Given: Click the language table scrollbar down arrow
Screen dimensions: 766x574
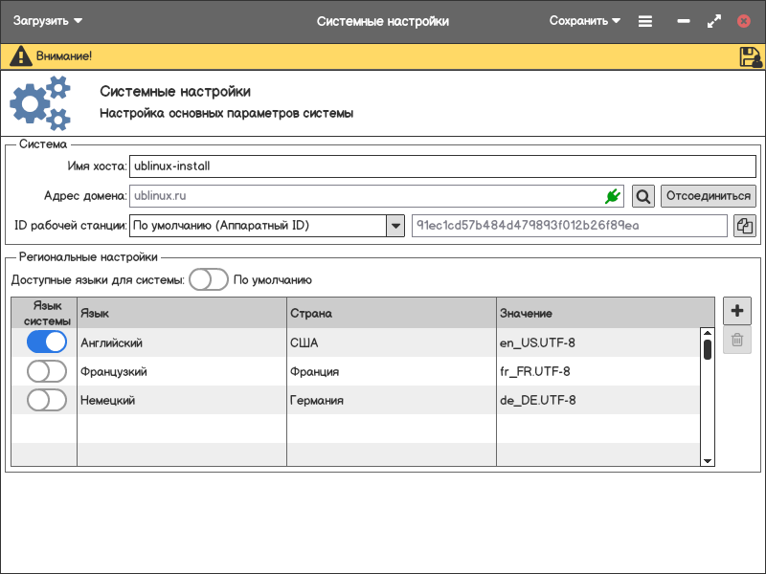Looking at the screenshot, I should [x=708, y=460].
